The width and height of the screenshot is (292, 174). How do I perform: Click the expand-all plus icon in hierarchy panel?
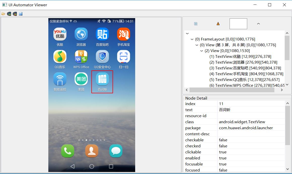[196, 24]
